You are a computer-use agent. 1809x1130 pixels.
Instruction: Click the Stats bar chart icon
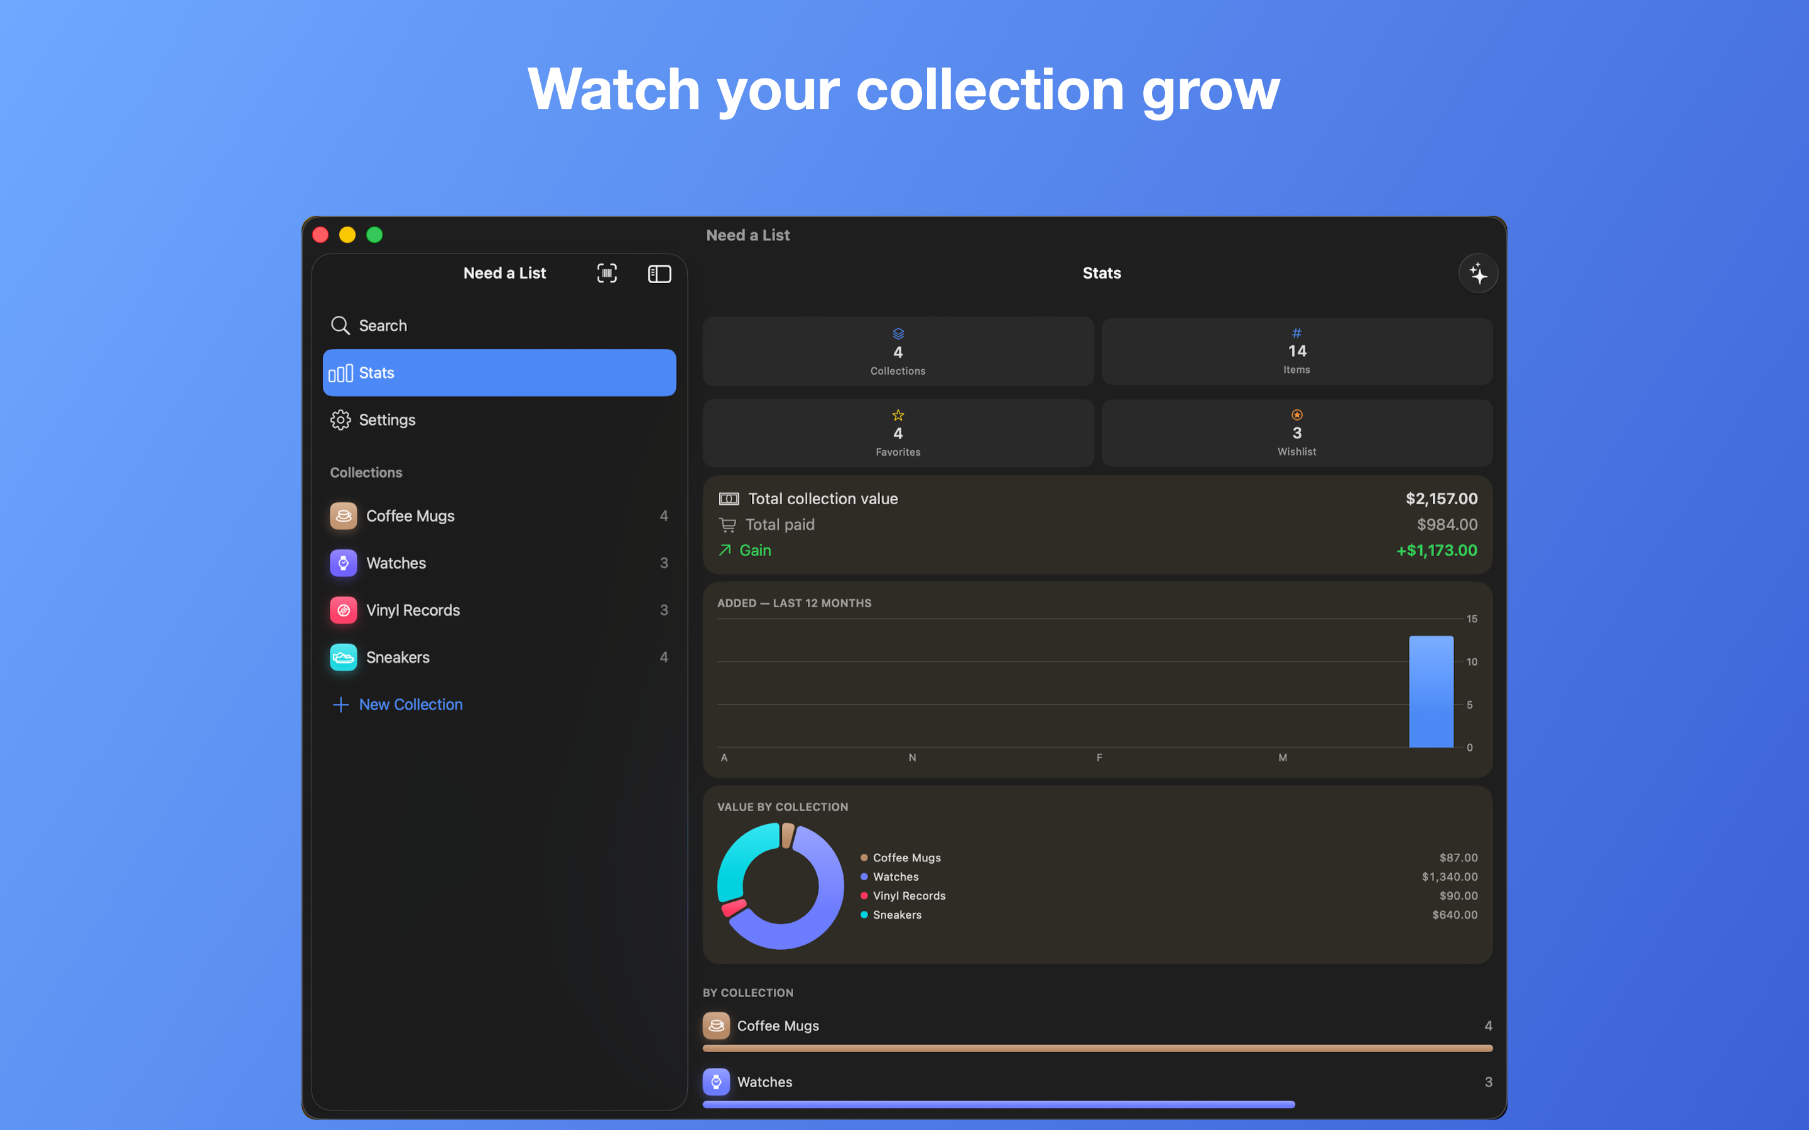point(341,373)
